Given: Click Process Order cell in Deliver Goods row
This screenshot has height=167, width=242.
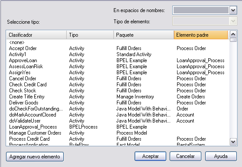Looking at the screenshot, I should pos(191,103).
